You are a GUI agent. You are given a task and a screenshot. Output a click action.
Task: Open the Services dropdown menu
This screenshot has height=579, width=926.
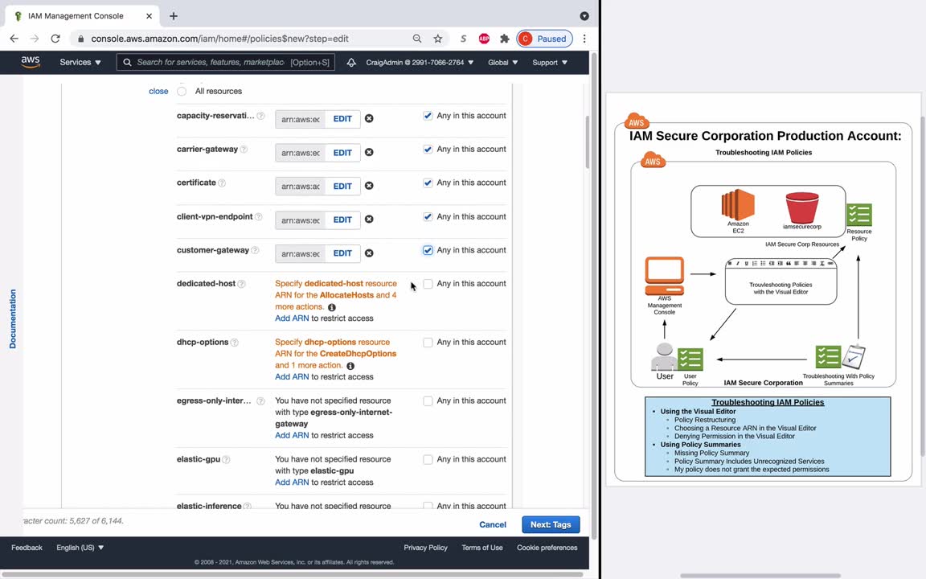(x=80, y=62)
